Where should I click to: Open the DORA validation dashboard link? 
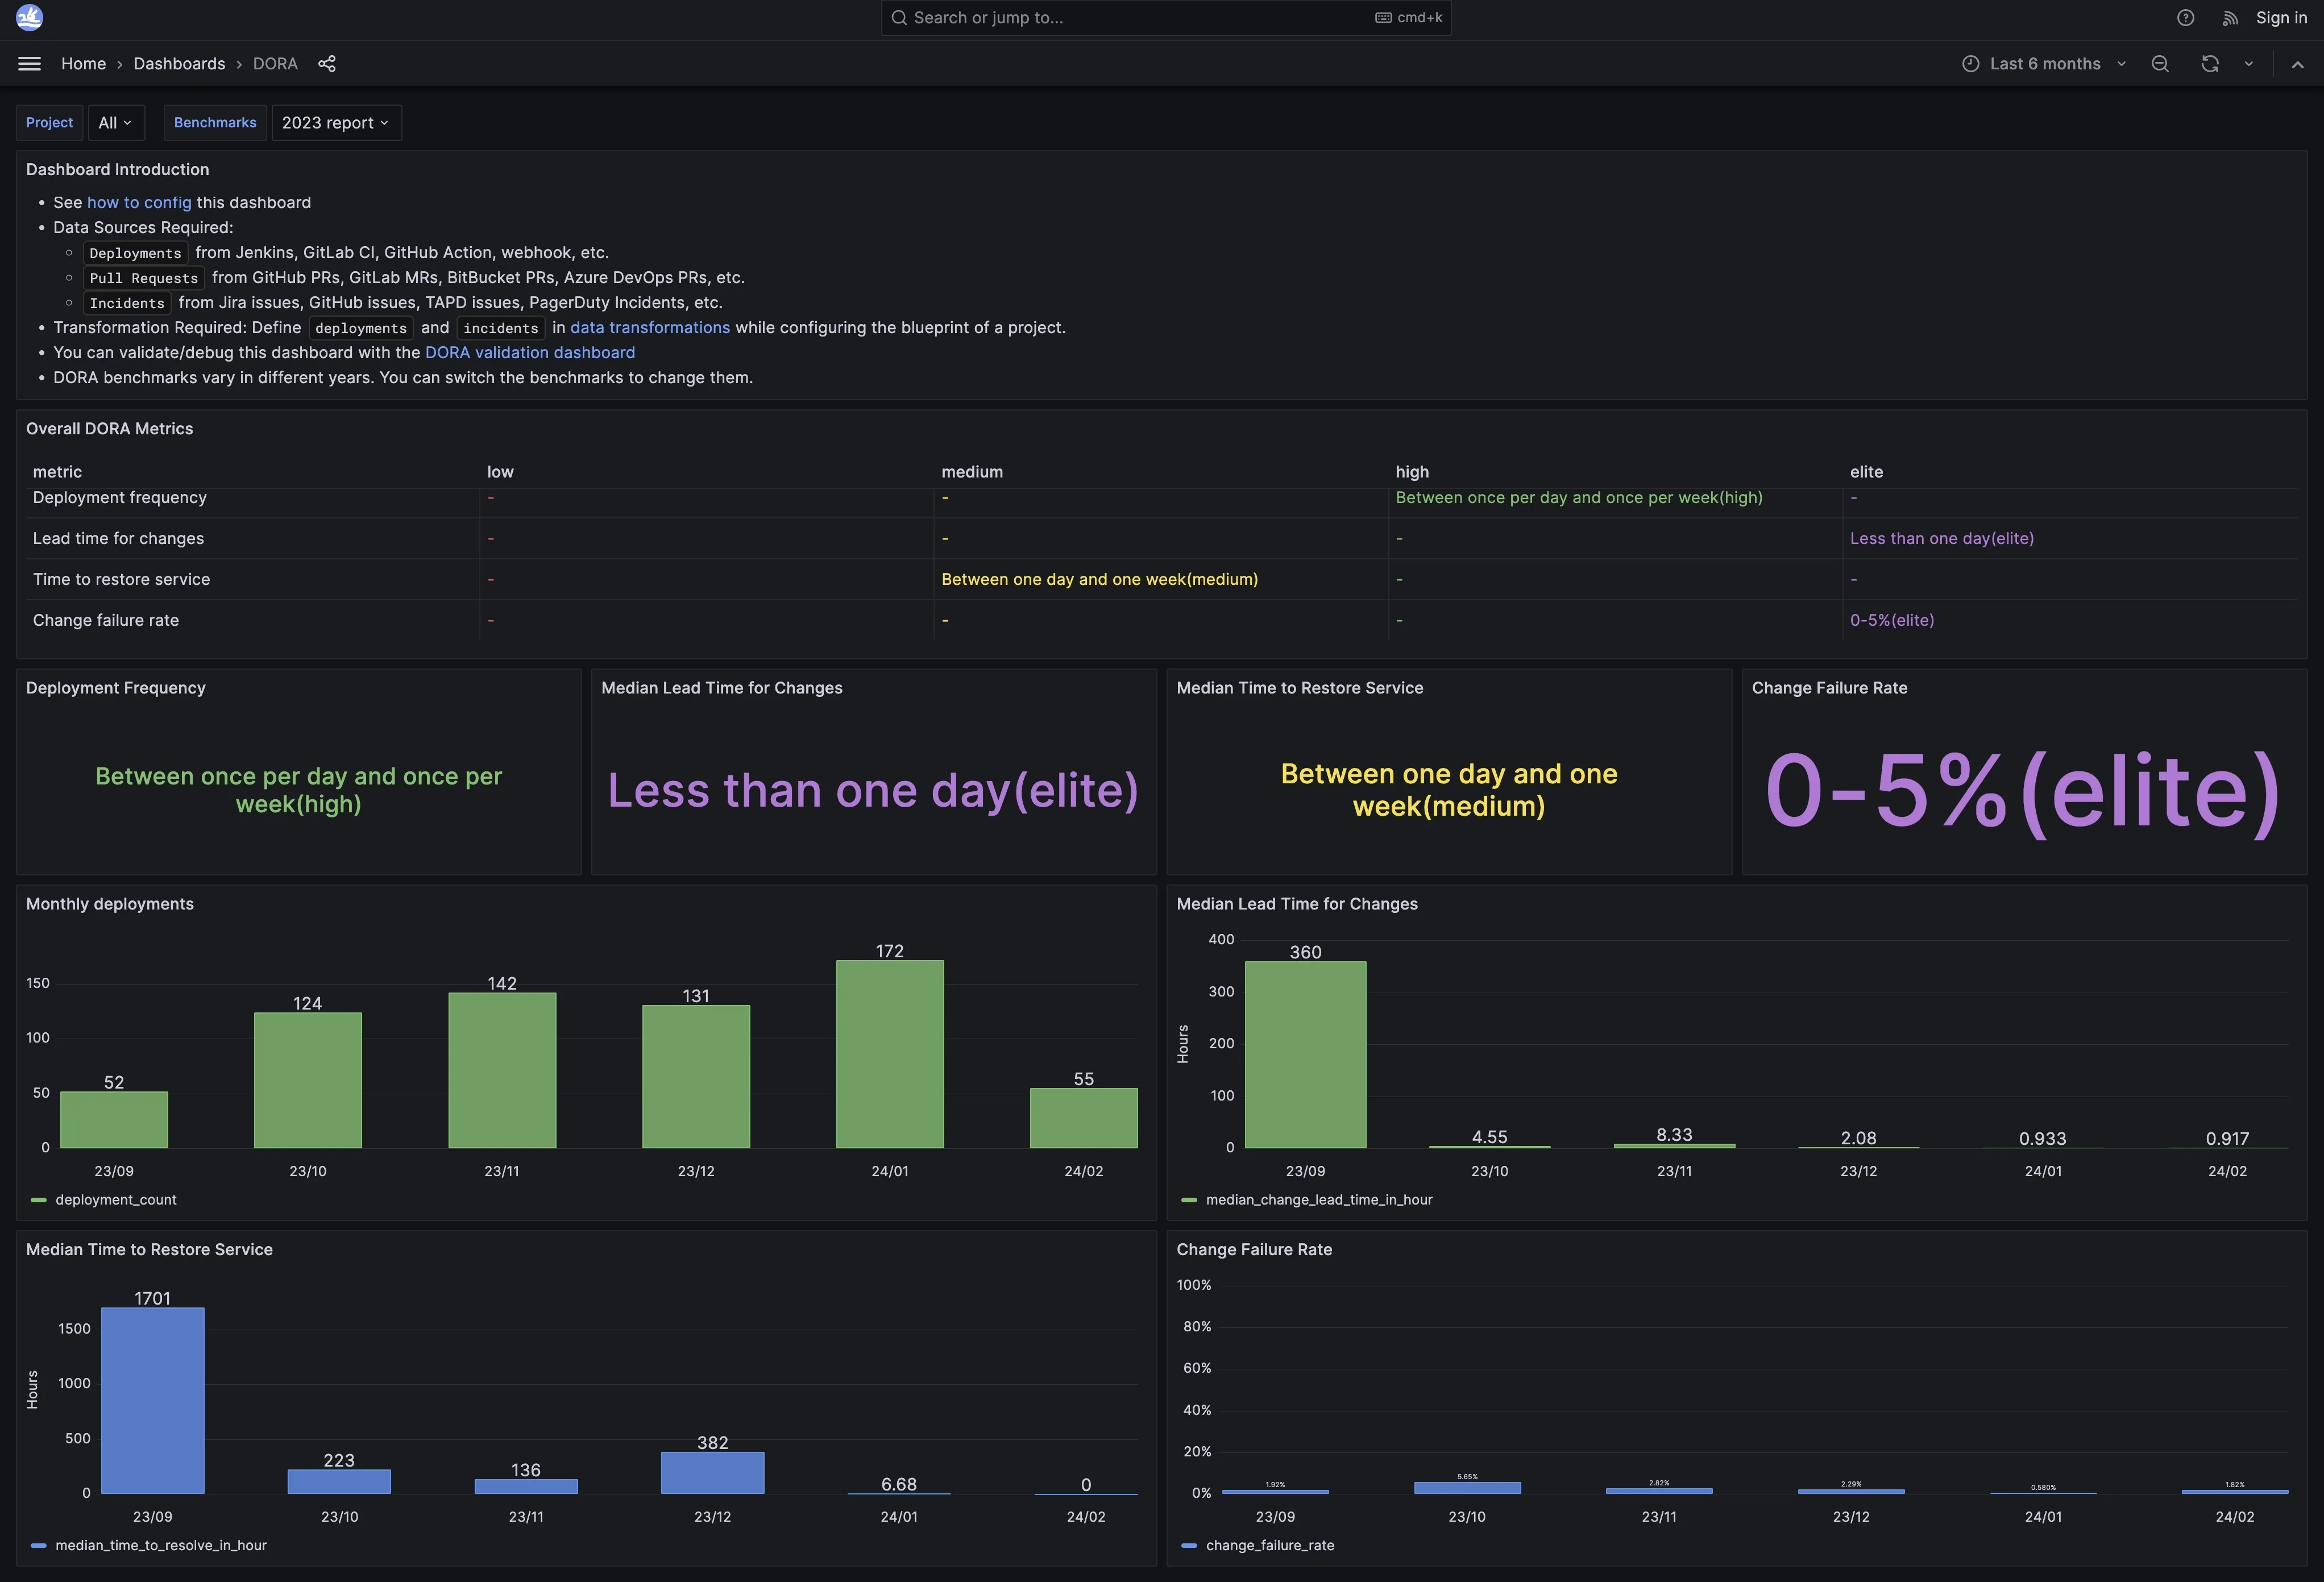[x=529, y=353]
